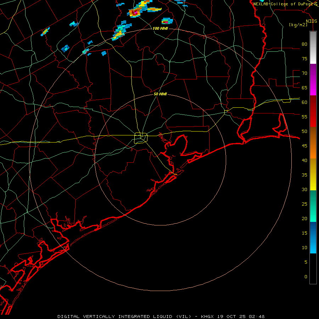Click the small isolated cell with purple center
The height and width of the screenshot is (319, 319).
[167, 21]
